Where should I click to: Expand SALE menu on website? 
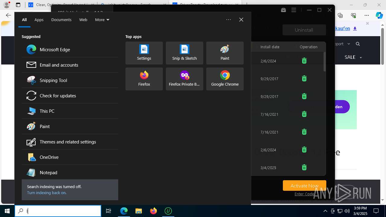(x=353, y=57)
